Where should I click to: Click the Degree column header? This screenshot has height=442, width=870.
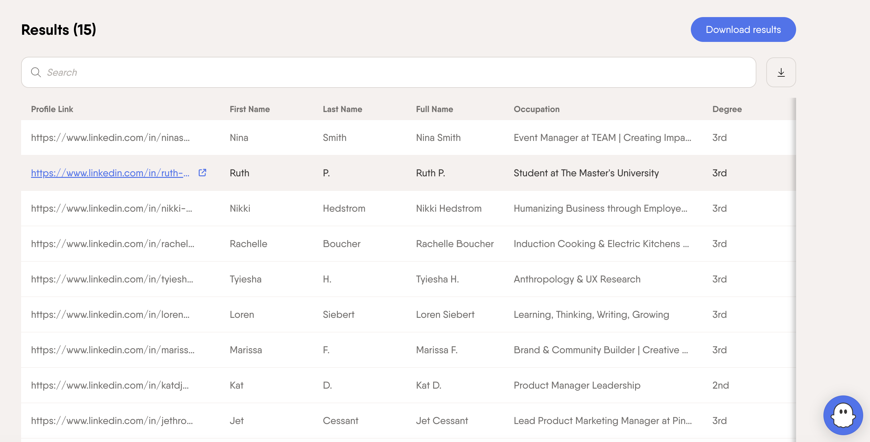727,109
